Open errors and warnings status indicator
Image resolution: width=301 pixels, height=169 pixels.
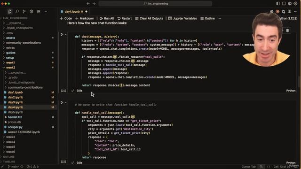click(32, 167)
